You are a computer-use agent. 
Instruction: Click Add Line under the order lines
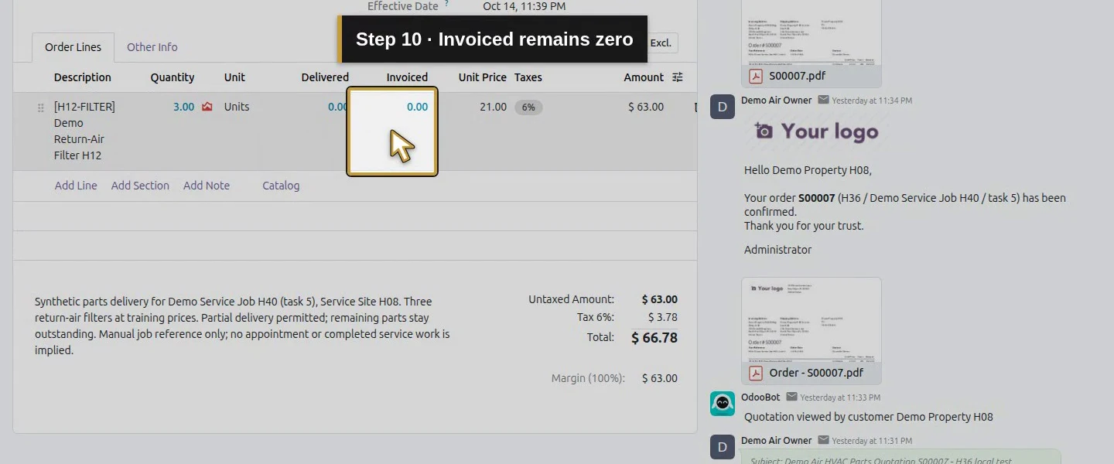pyautogui.click(x=76, y=186)
